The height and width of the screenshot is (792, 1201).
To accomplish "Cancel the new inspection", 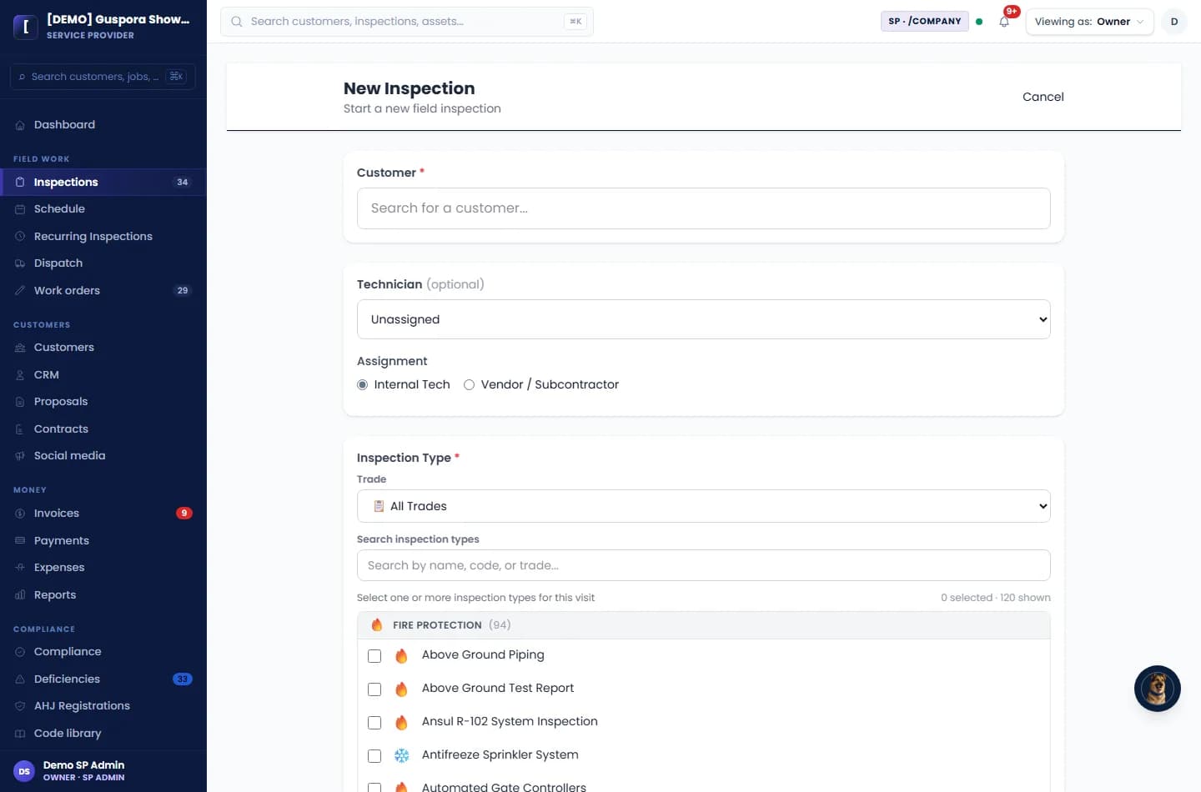I will pyautogui.click(x=1043, y=97).
